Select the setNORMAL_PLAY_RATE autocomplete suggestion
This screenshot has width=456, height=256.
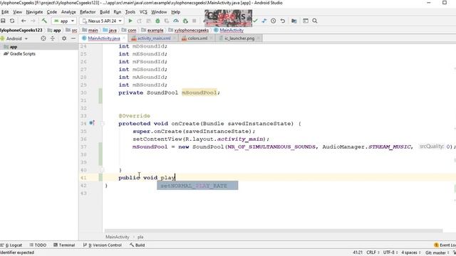197,186
